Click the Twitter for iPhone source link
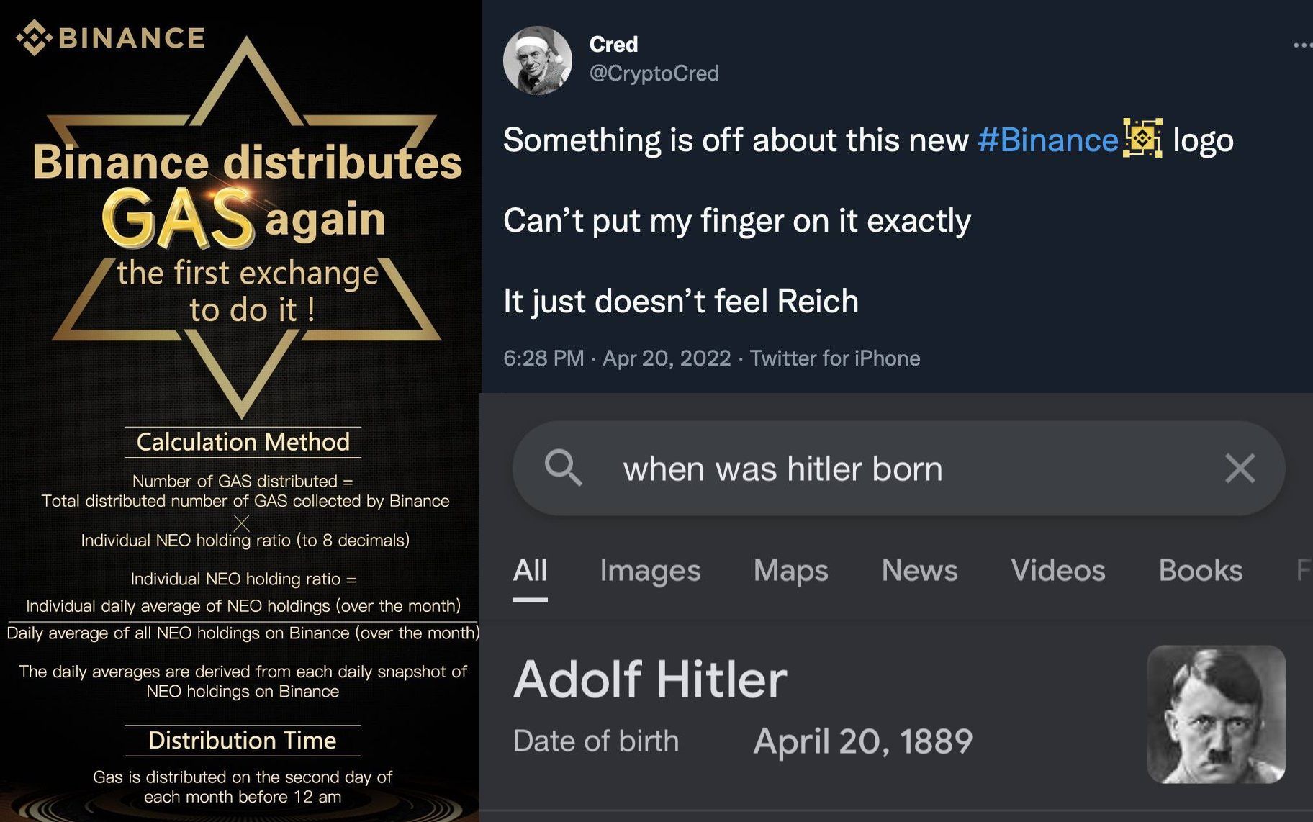Image resolution: width=1313 pixels, height=822 pixels. (835, 358)
